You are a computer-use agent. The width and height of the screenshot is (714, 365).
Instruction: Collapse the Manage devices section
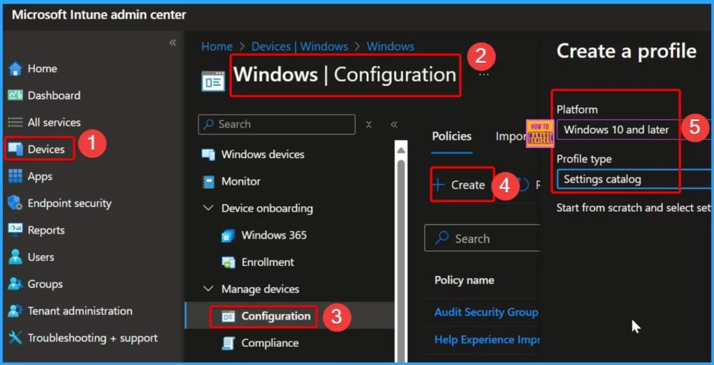pos(208,289)
